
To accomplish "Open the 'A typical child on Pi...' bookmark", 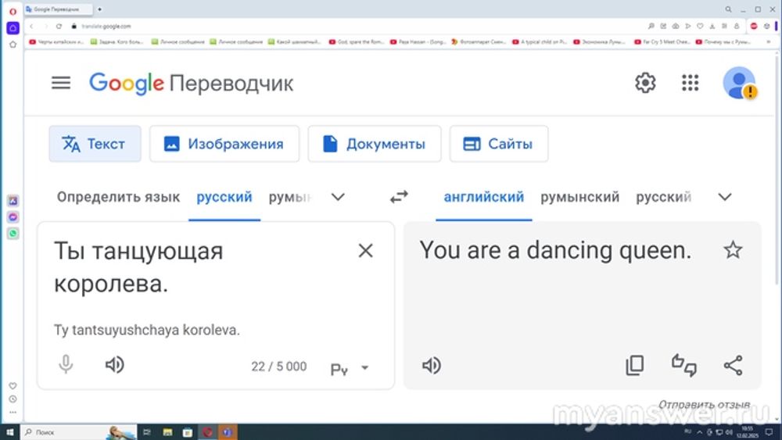I will click(540, 42).
